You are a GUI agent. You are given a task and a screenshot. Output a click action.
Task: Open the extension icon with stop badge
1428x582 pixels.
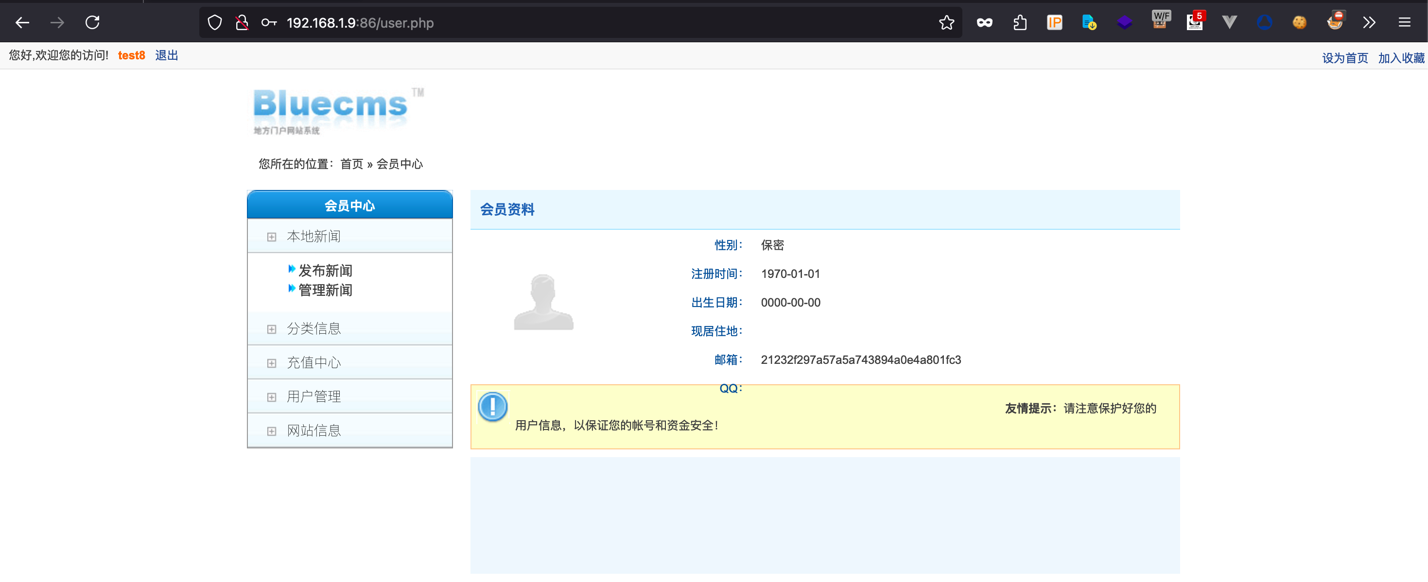pyautogui.click(x=1336, y=21)
